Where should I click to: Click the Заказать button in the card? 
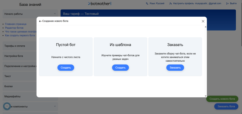pos(175,67)
